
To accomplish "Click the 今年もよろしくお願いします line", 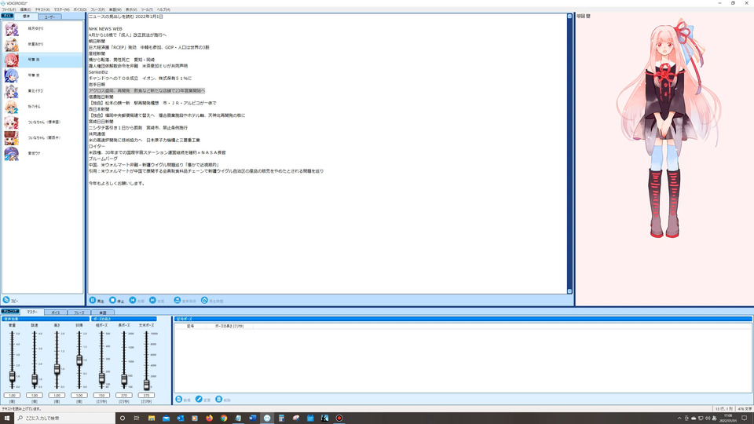I will (x=116, y=183).
